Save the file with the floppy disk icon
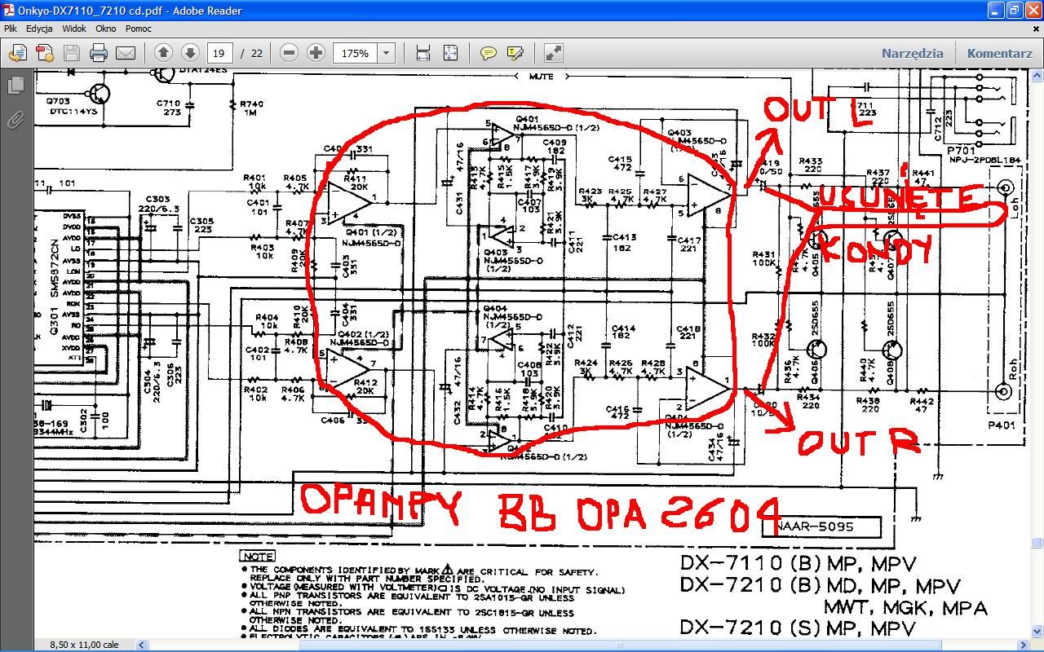Screen dimensions: 1044x652 point(71,53)
